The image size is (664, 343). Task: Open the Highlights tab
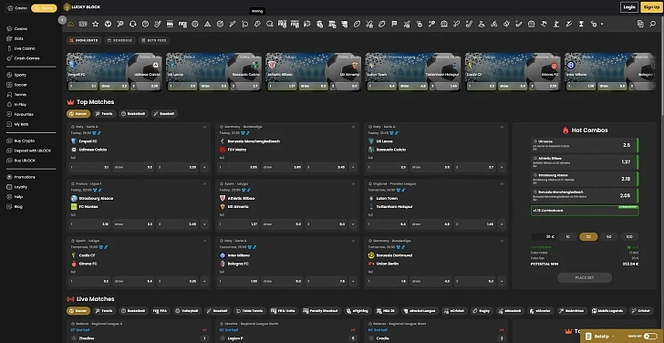tap(83, 41)
